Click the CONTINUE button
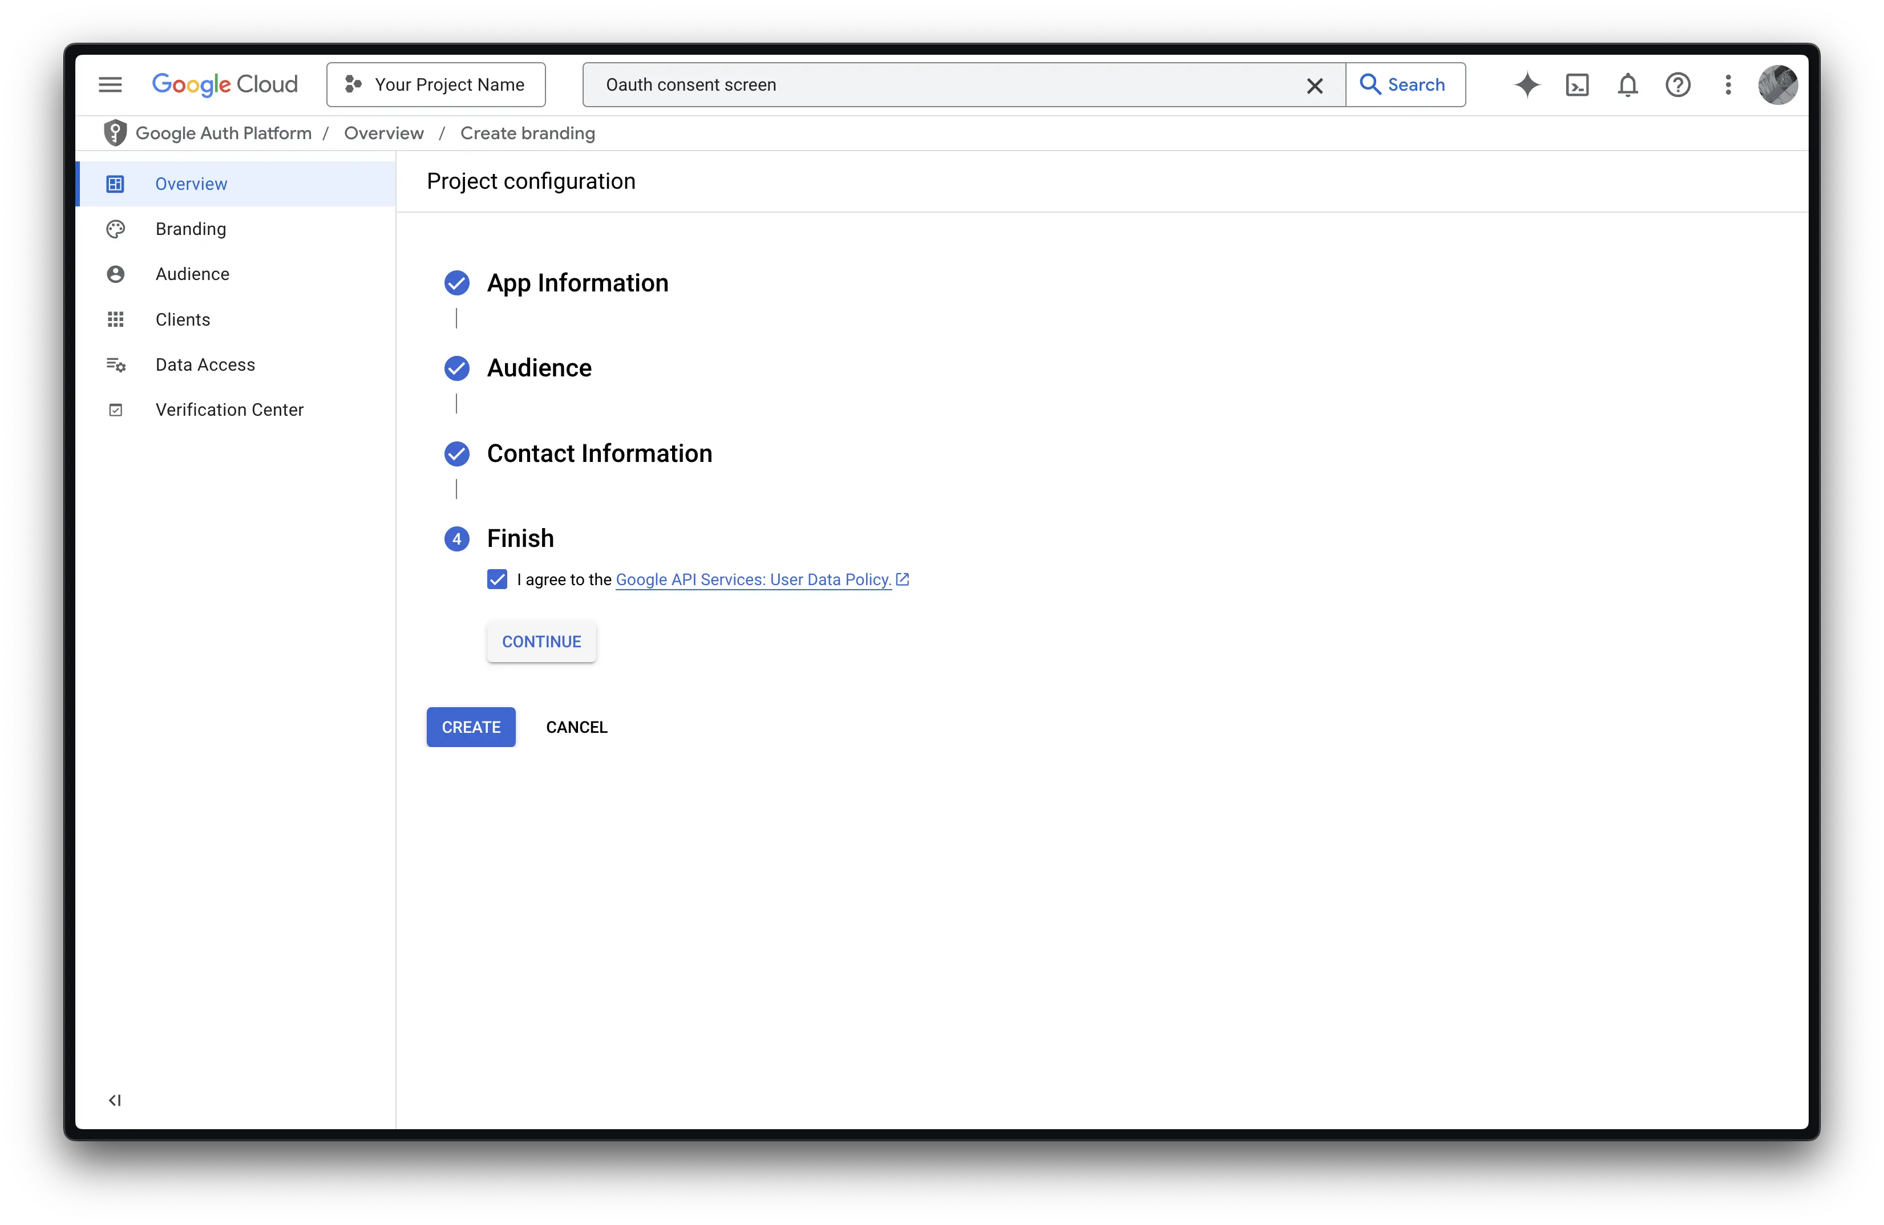The image size is (1884, 1225). point(541,642)
